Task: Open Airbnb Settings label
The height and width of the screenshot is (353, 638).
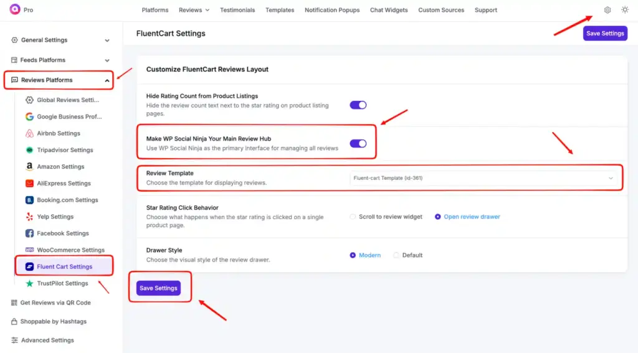Action: [x=59, y=133]
